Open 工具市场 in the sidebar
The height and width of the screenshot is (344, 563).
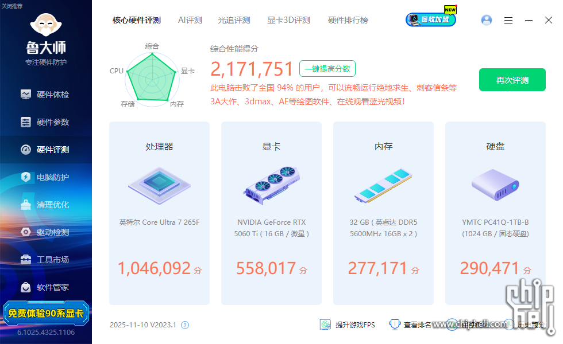tap(45, 260)
